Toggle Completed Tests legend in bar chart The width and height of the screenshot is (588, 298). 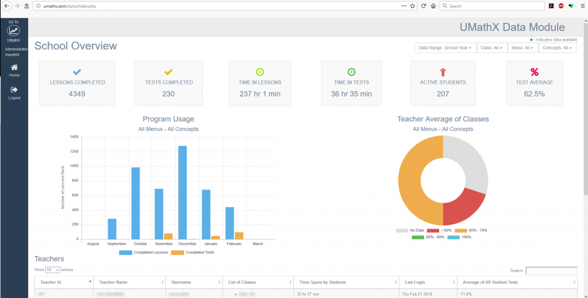[193, 253]
